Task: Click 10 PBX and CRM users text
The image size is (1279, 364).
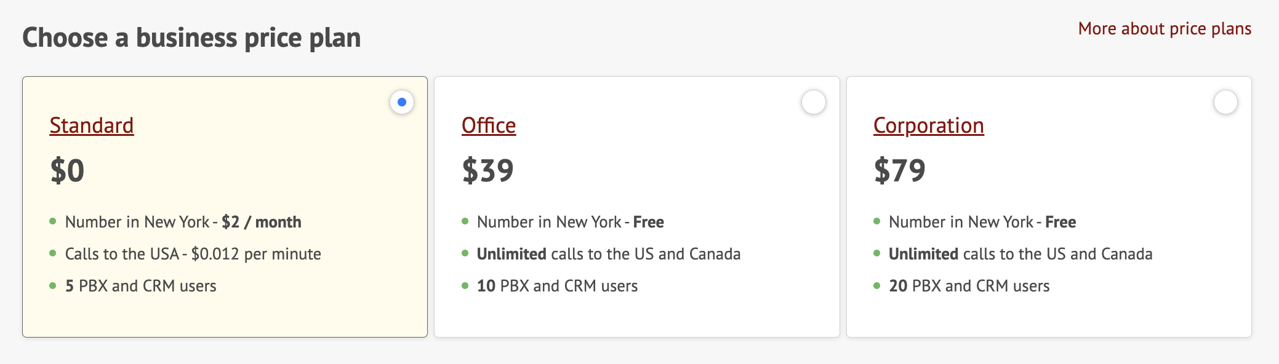Action: tap(557, 285)
